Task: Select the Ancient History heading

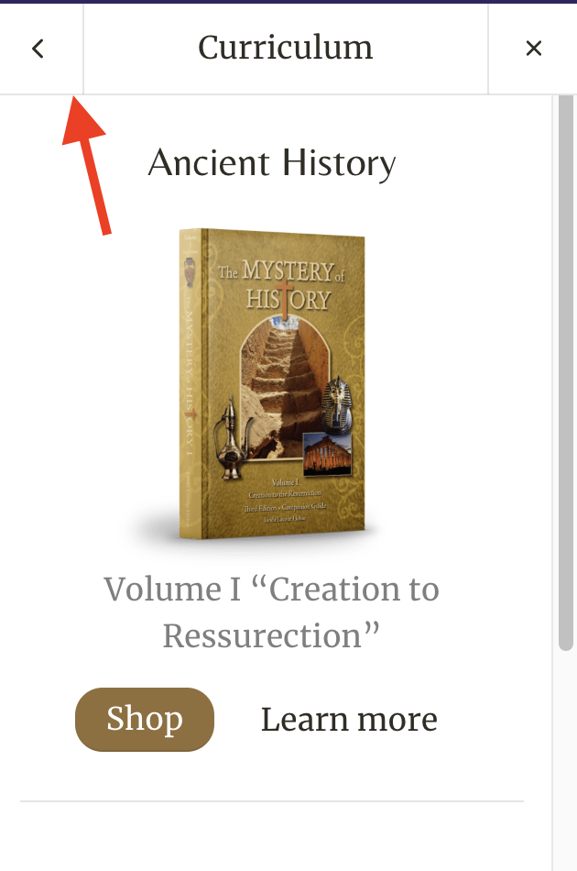Action: 272,163
